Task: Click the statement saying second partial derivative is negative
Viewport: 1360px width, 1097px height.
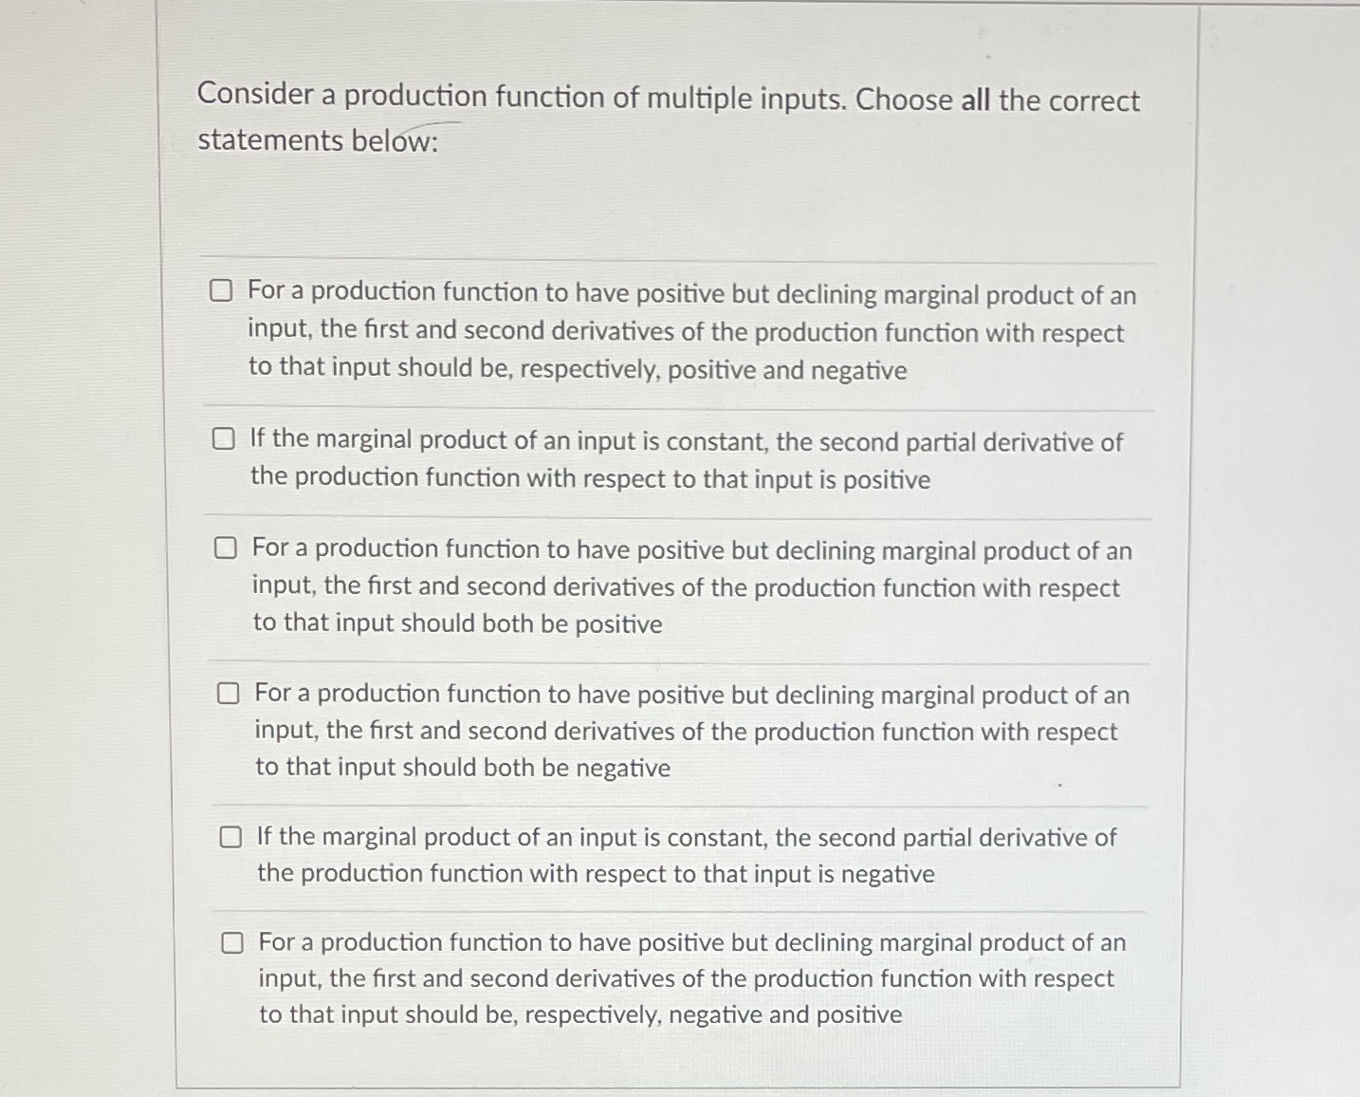Action: pyautogui.click(x=683, y=854)
